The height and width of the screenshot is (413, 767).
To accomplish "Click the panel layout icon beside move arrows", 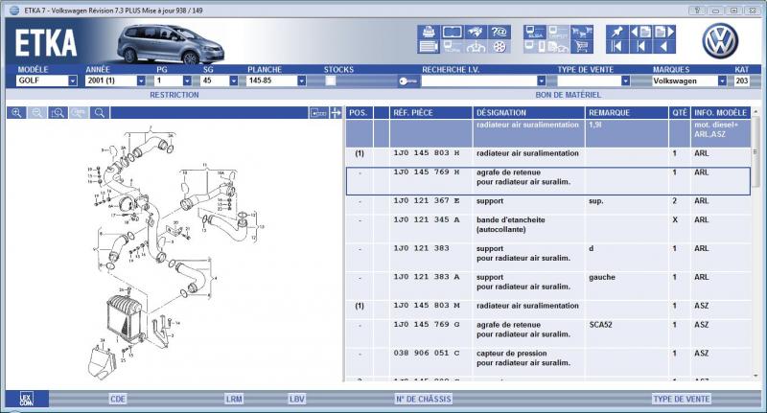I will click(x=318, y=113).
